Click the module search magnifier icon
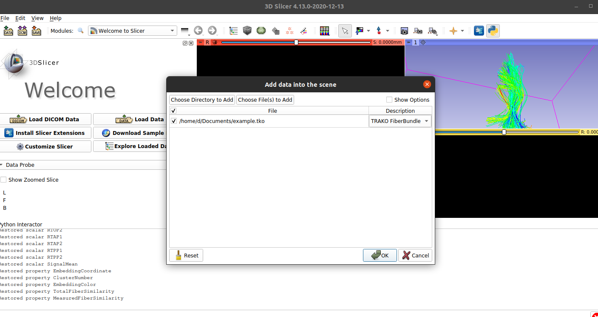 click(x=80, y=31)
